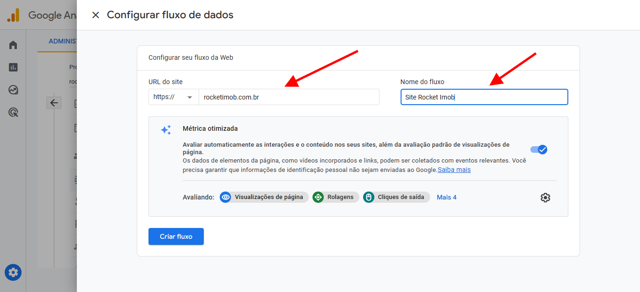Open the Explore icon in sidebar

tap(13, 90)
